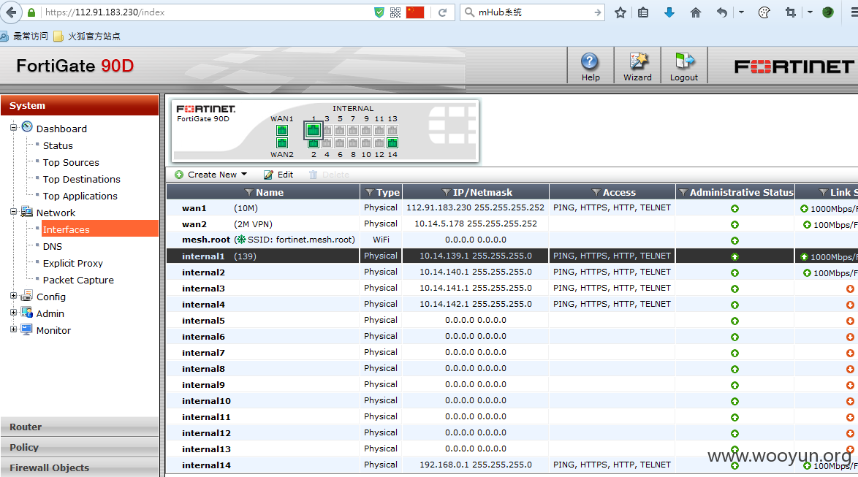This screenshot has width=858, height=477.
Task: Click the internal2 administrative status icon
Action: tap(735, 272)
